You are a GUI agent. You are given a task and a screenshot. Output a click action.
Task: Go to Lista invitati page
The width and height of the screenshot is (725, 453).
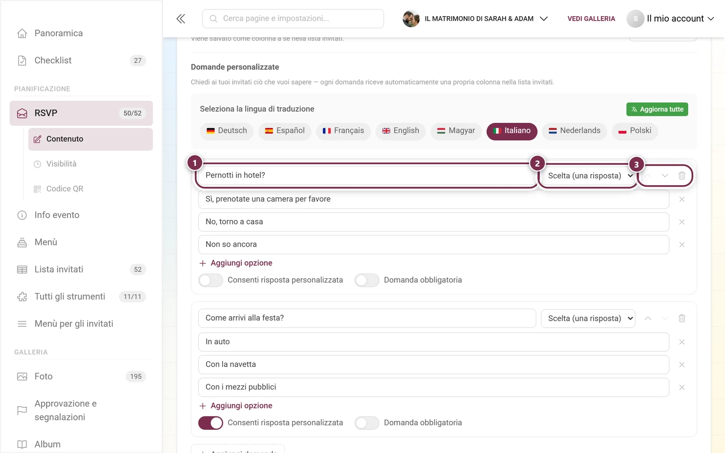(81, 269)
